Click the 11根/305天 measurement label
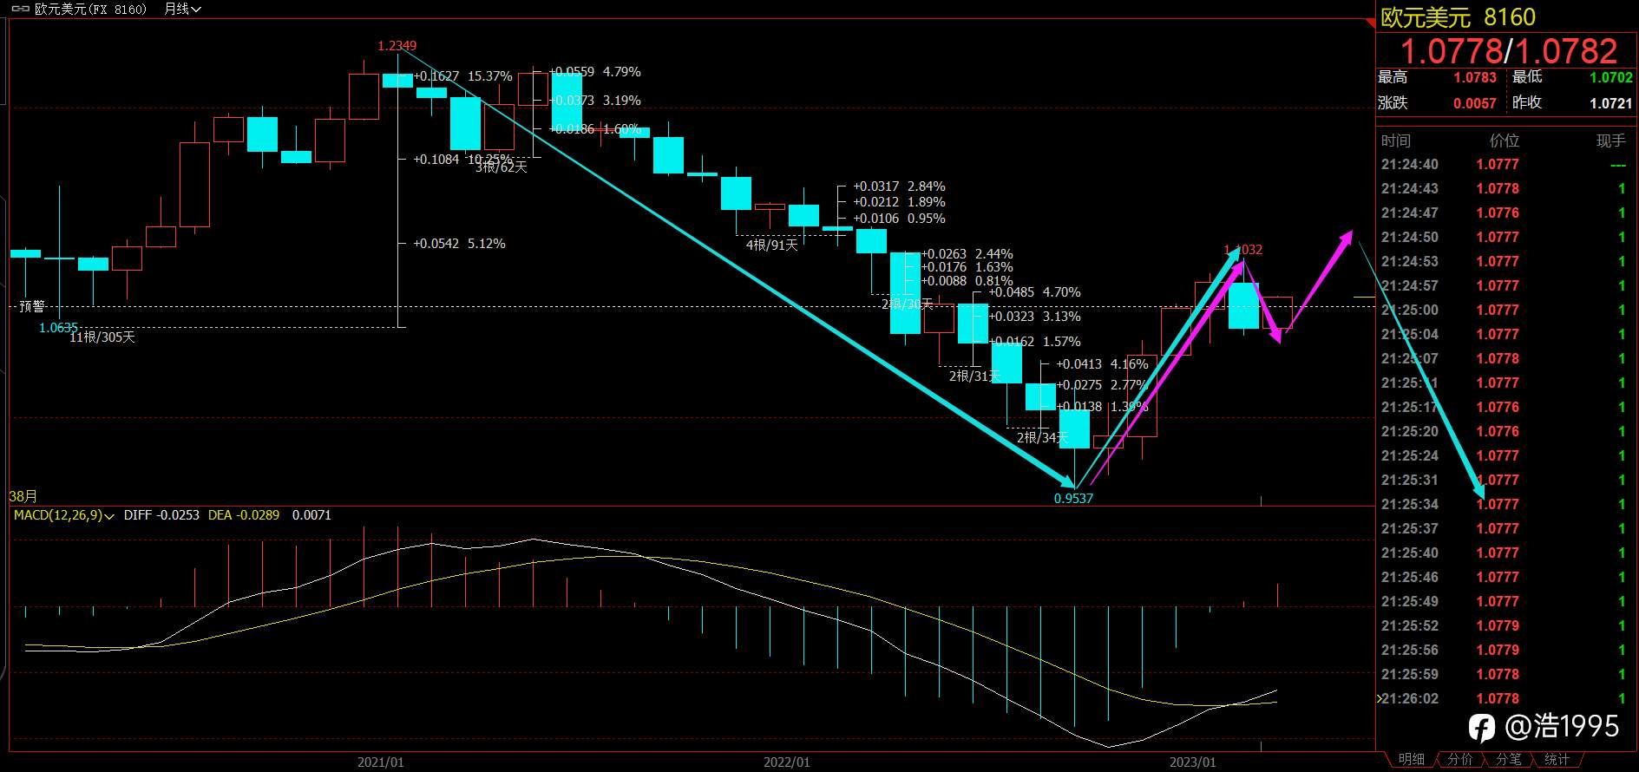Viewport: 1639px width, 772px height. [102, 337]
